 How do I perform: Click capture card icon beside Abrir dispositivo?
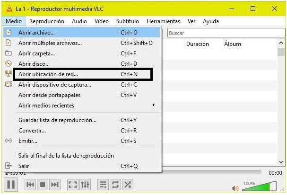(9, 84)
